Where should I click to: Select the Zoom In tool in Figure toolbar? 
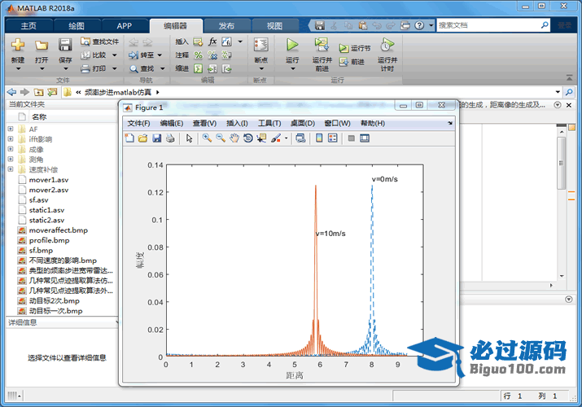207,138
